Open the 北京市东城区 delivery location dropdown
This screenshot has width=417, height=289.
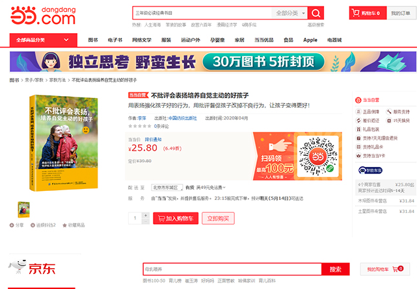(x=167, y=188)
